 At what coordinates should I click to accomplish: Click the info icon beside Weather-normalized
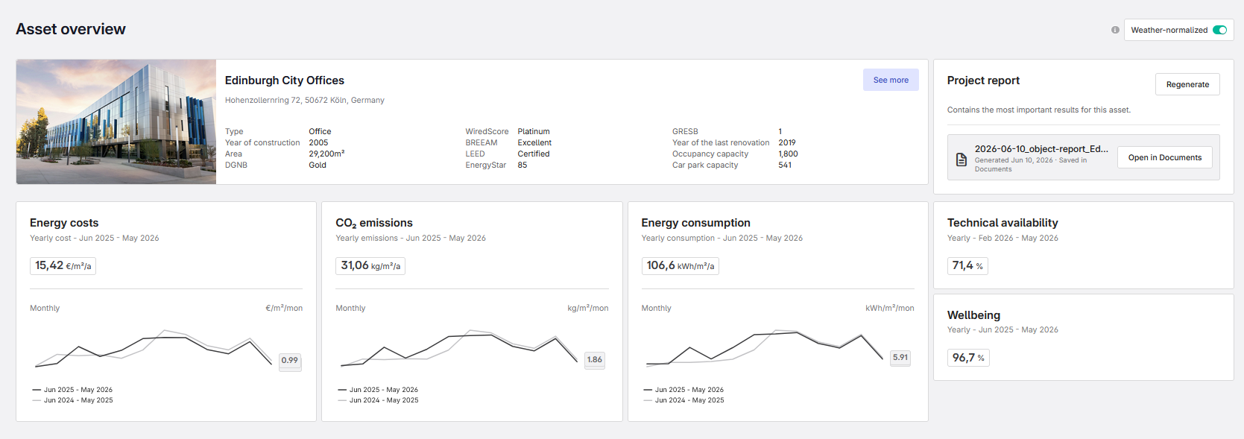click(x=1115, y=30)
